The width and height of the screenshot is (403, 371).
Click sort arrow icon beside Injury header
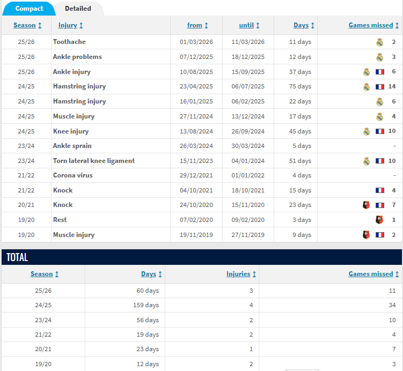pyautogui.click(x=81, y=25)
